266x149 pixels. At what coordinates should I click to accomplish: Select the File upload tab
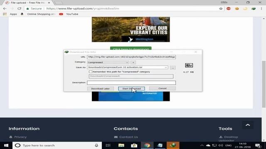(x=28, y=3)
